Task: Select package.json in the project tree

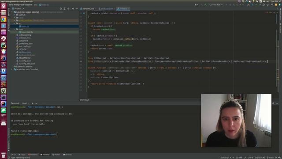Action: [x=23, y=52]
